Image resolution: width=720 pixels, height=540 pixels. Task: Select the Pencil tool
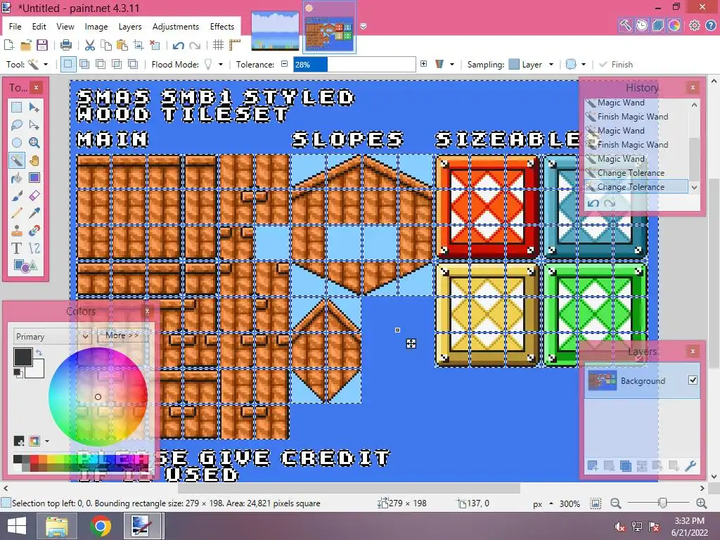click(17, 213)
